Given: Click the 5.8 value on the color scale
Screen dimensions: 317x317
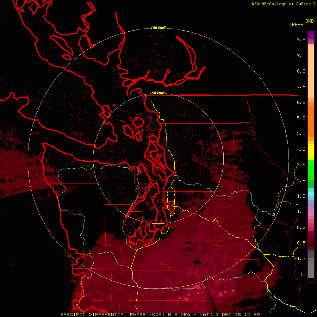Looking at the screenshot, I should pos(301,118).
